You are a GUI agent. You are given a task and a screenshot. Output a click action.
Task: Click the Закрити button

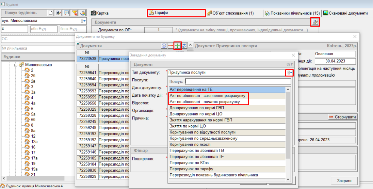(x=345, y=180)
